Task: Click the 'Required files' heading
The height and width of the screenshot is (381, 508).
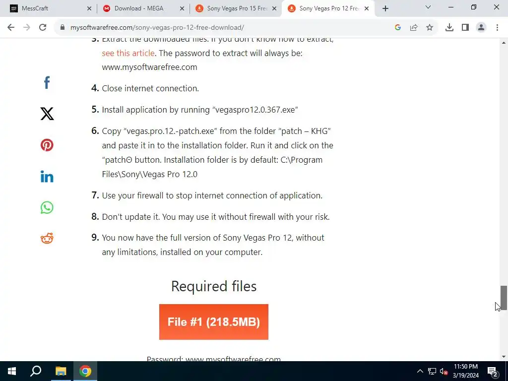Action: click(x=214, y=286)
